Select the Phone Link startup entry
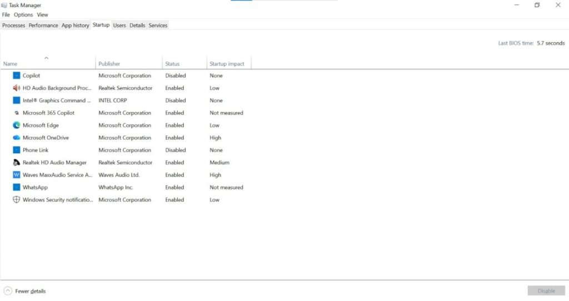Screen dimensions: 569x301 [36, 150]
